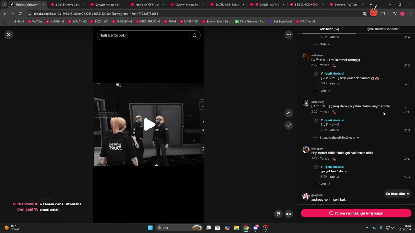The width and height of the screenshot is (415, 233).
Task: Open the Chrome profile avatar
Action: (402, 14)
